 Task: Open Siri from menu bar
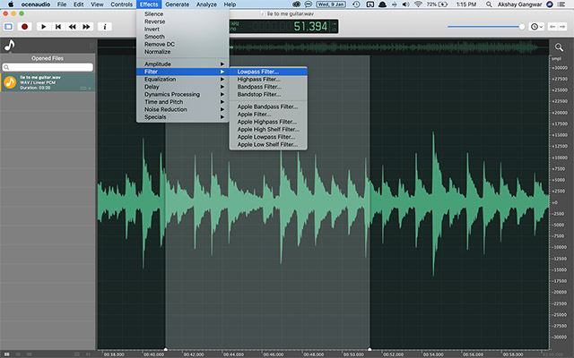pyautogui.click(x=550, y=4)
